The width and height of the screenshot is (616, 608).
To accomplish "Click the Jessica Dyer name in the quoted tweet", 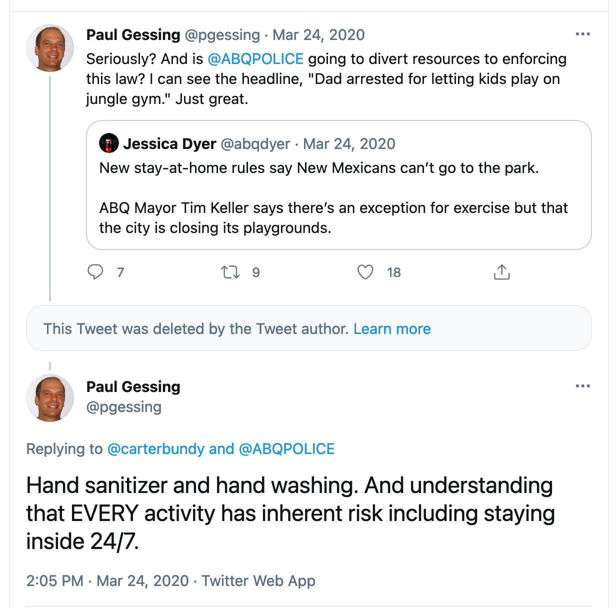I will (169, 144).
